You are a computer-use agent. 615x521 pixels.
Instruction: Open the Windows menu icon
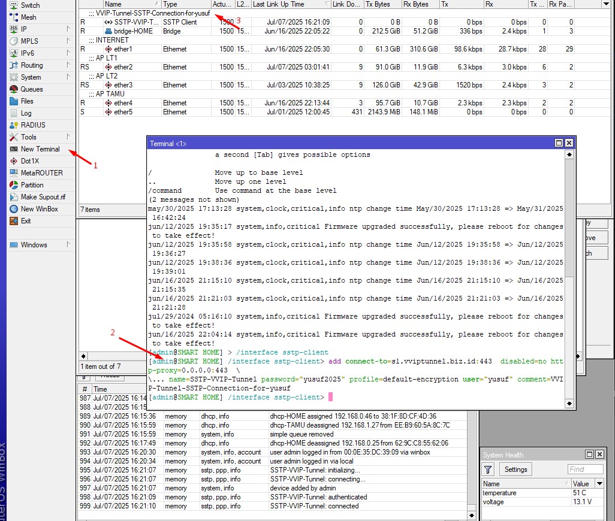point(14,245)
